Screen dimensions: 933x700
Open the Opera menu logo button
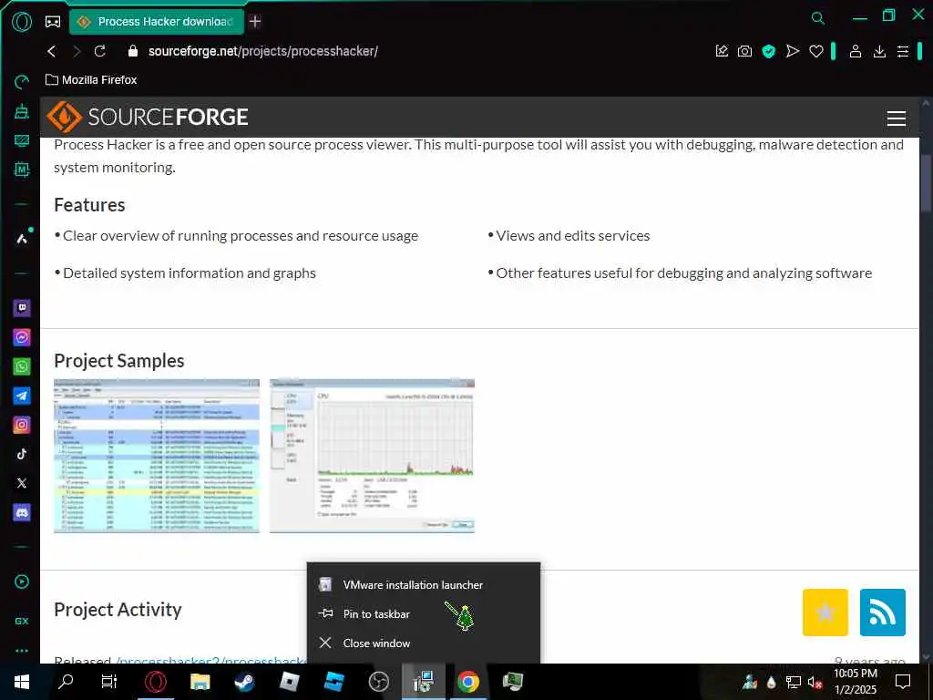click(22, 22)
